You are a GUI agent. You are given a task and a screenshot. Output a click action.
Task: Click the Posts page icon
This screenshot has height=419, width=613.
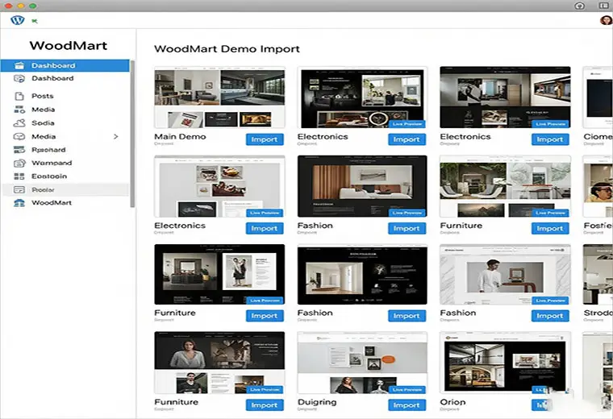pos(19,96)
